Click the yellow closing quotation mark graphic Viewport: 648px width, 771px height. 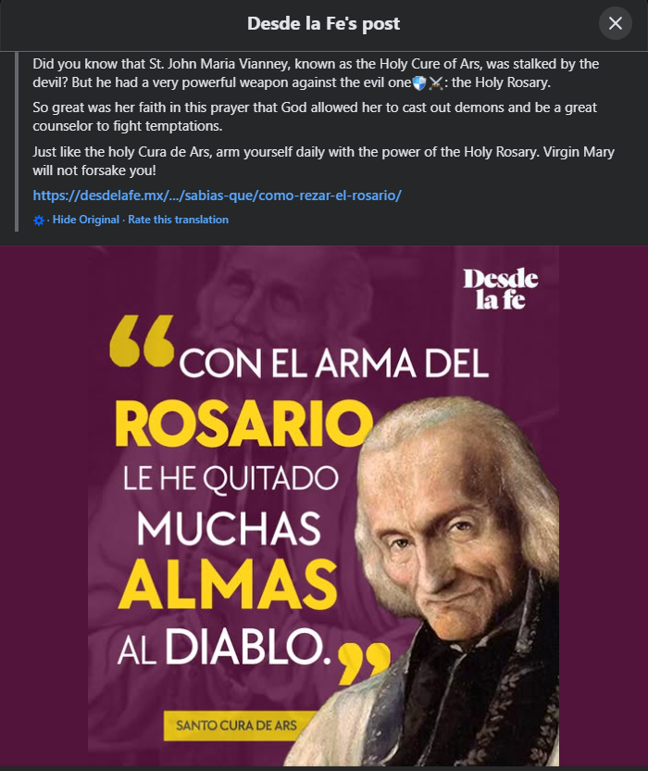(x=364, y=663)
